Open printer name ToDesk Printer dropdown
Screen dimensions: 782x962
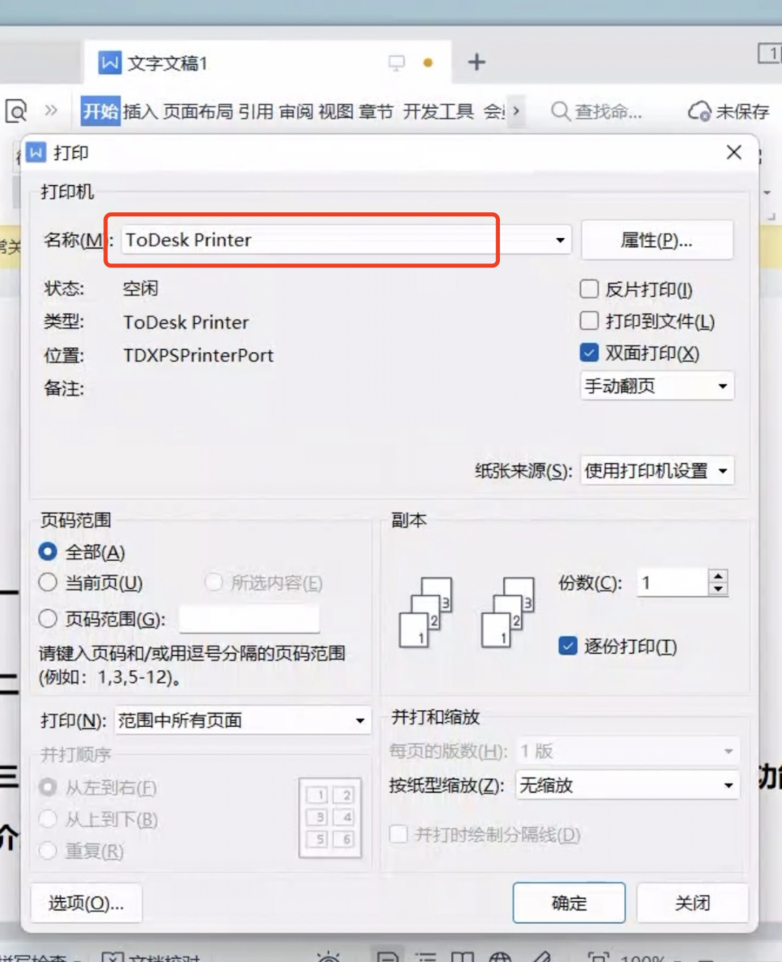click(560, 239)
